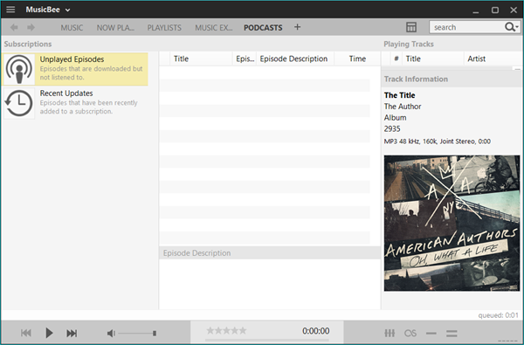Click the 'Album' text
This screenshot has width=524, height=345.
coord(395,118)
